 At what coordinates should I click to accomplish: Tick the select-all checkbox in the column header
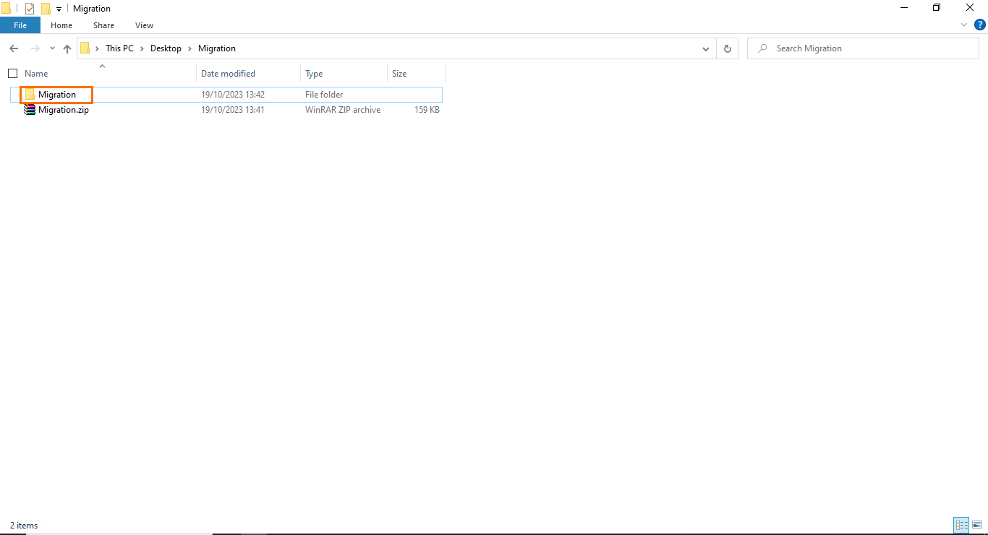[12, 73]
